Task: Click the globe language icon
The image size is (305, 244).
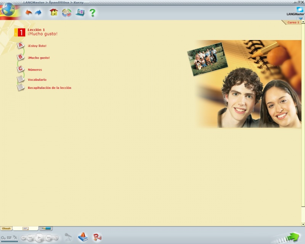Action: 8,10
